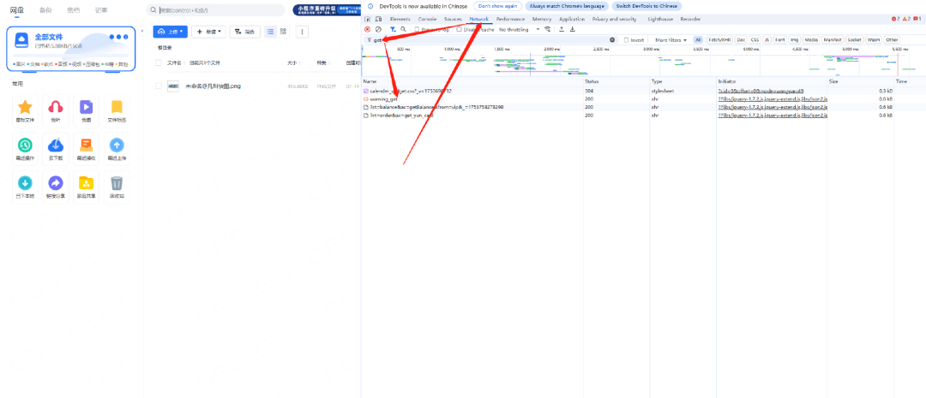Select the Fetch/XHR type filter

coord(720,40)
